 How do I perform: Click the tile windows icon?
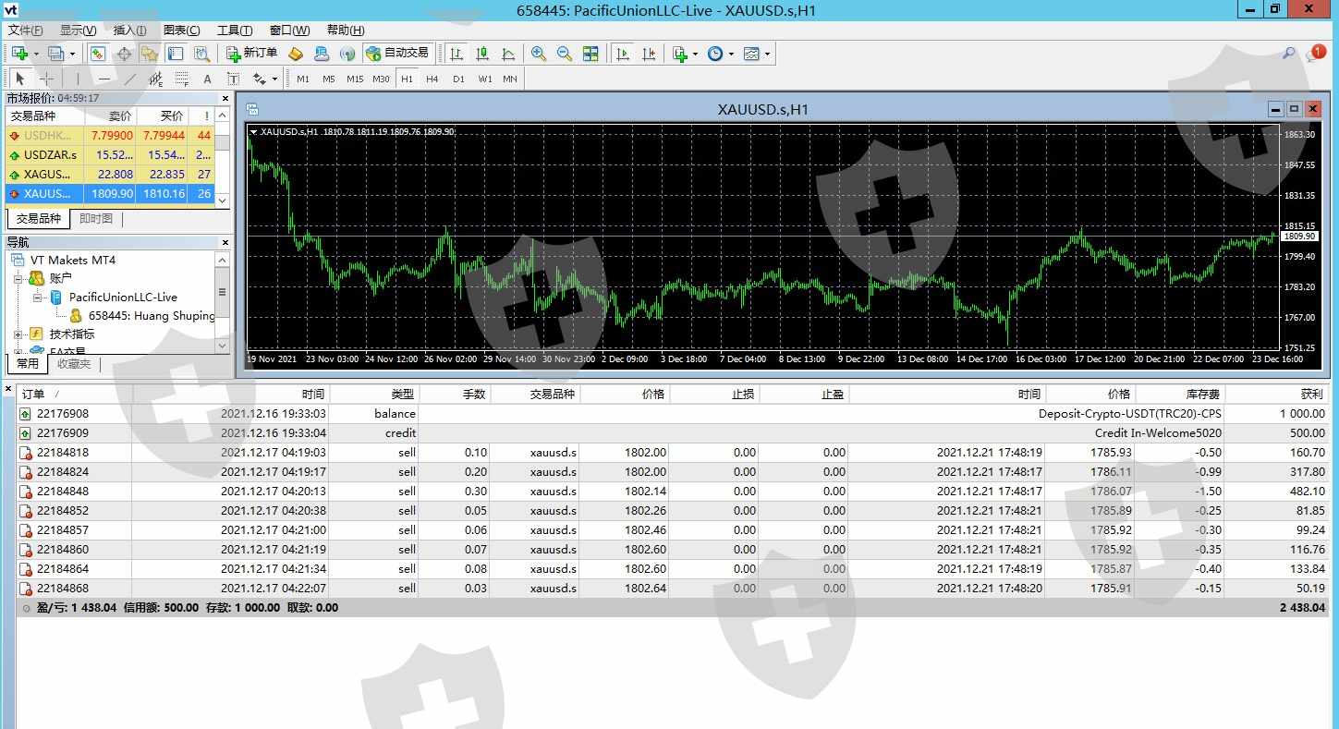point(590,54)
